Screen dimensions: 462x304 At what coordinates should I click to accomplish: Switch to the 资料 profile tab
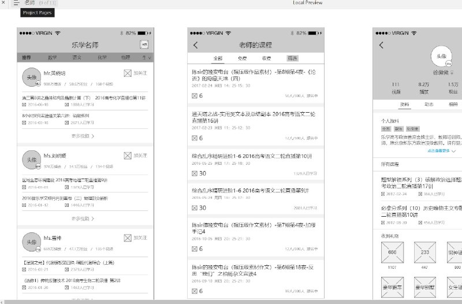point(405,105)
